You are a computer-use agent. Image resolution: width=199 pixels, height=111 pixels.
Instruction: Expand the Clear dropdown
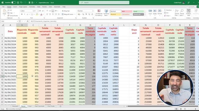point(170,16)
